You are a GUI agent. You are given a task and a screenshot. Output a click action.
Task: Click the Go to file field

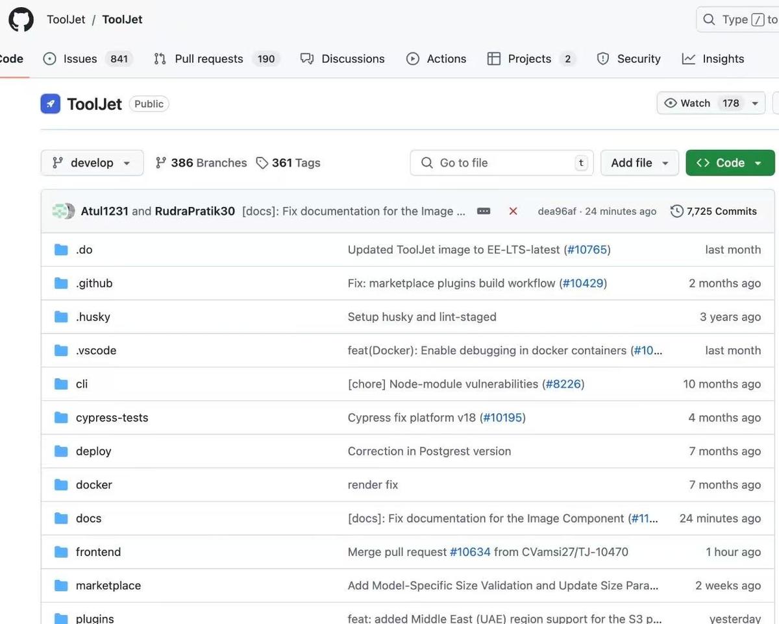click(500, 163)
